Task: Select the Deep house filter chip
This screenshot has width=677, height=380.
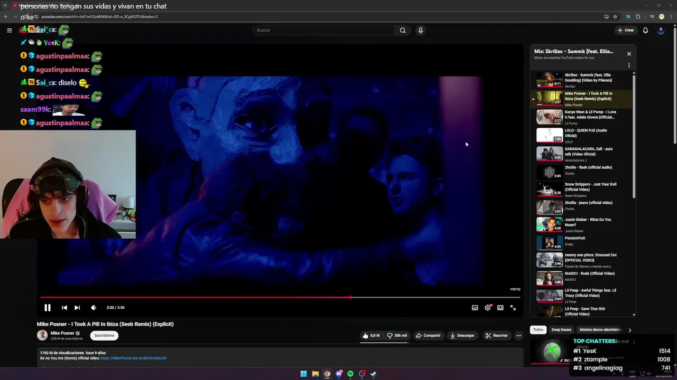Action: (x=561, y=330)
